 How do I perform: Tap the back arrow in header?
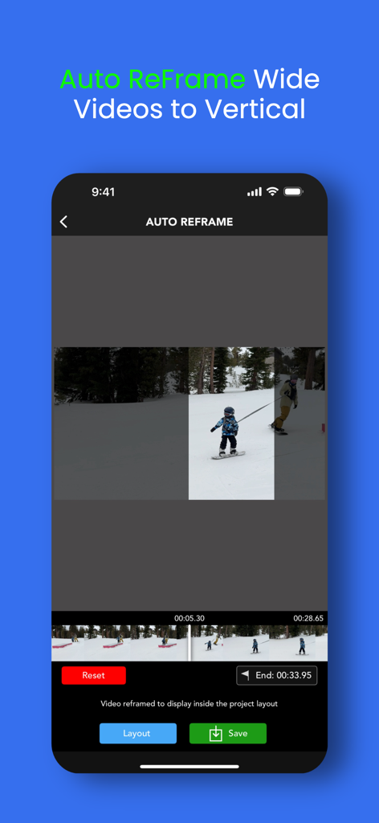[63, 222]
